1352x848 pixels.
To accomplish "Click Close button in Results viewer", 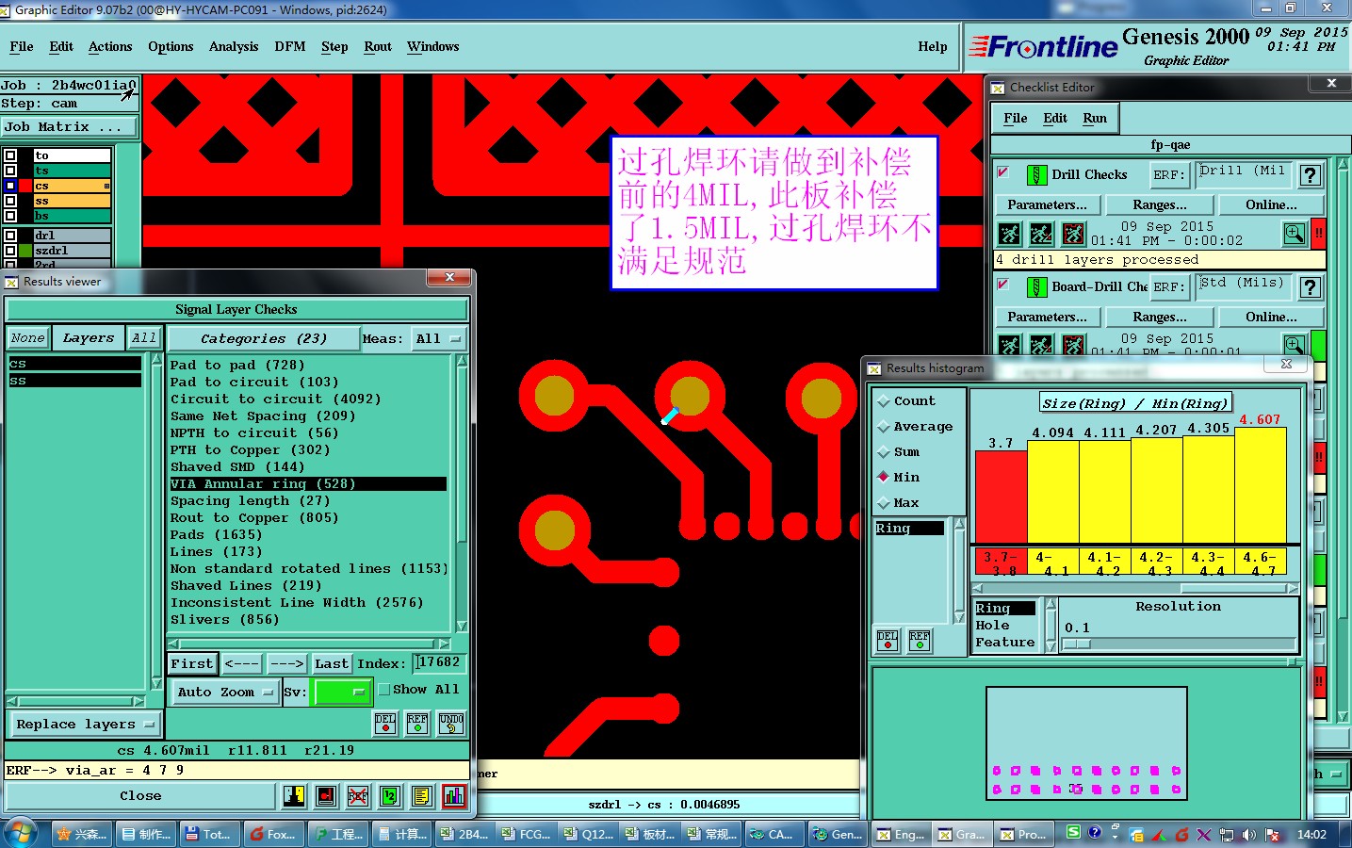I will tap(140, 796).
